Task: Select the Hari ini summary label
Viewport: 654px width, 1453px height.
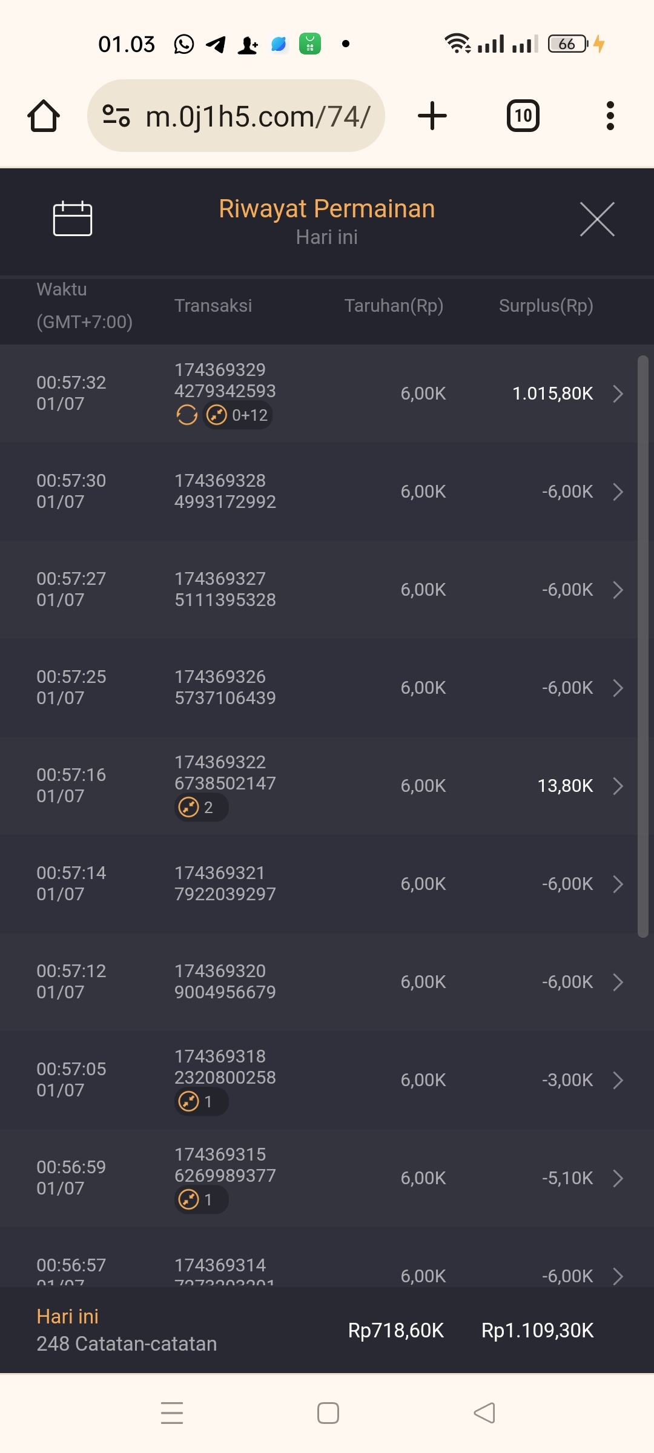Action: [67, 1316]
